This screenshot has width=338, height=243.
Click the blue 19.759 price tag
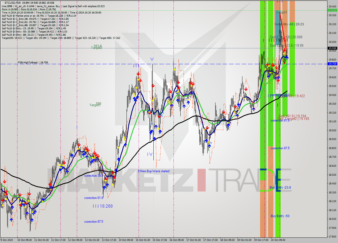(332, 64)
